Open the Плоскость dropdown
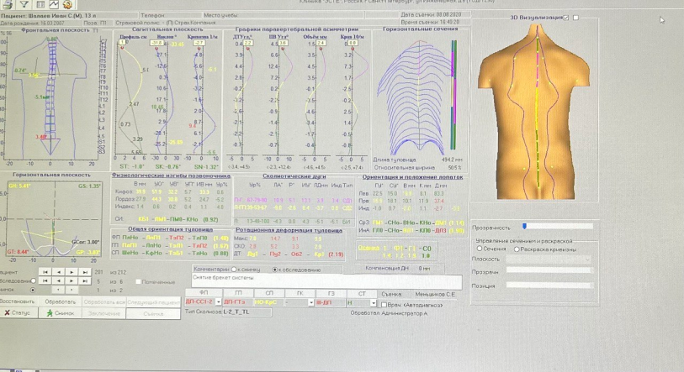The image size is (684, 372). click(x=549, y=259)
